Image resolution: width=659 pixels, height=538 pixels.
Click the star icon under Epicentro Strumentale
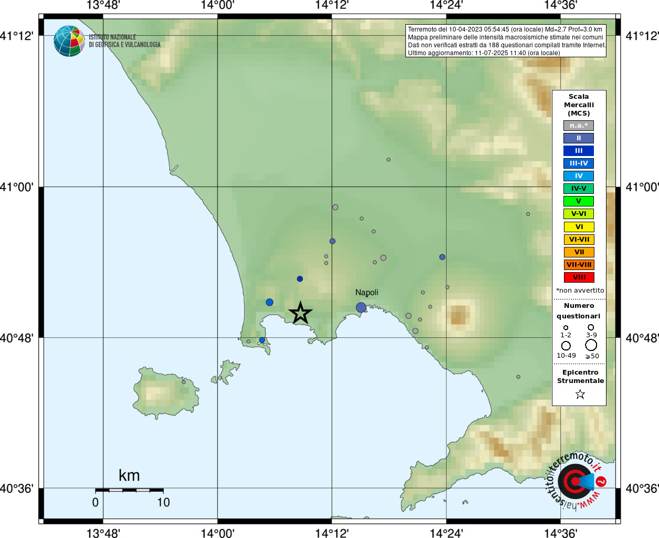coord(580,394)
